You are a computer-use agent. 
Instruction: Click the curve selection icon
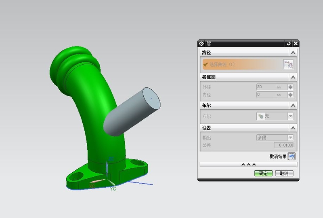288,64
